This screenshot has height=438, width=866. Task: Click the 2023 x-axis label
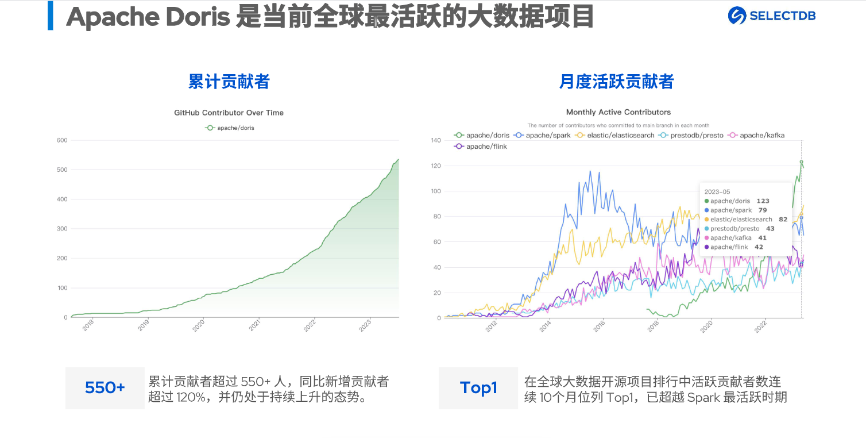click(x=365, y=326)
